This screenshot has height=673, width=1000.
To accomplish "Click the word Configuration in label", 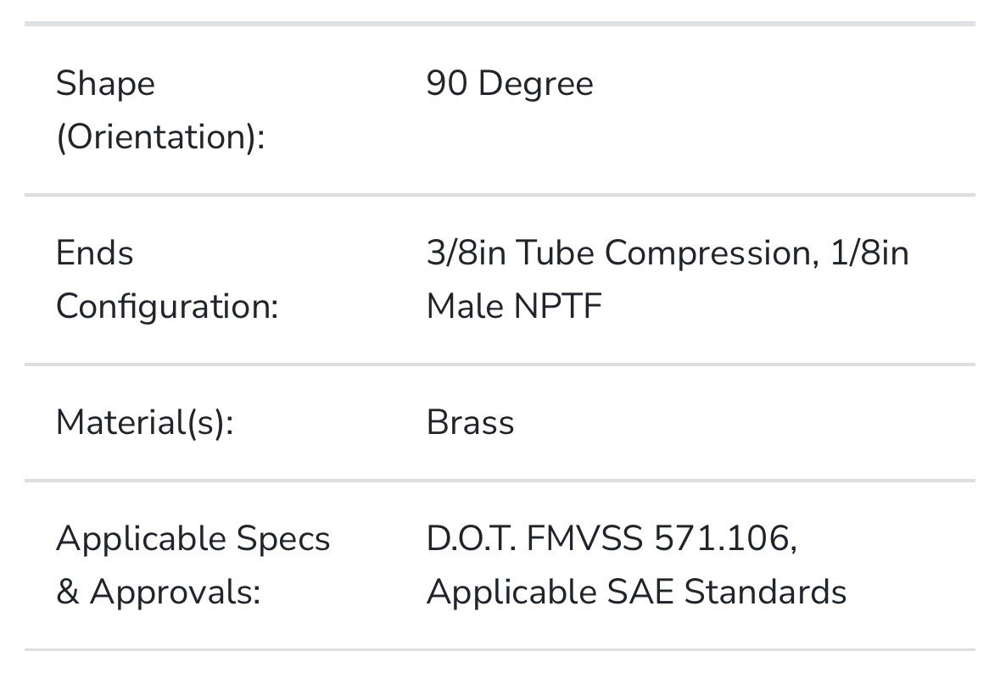I will [x=167, y=307].
